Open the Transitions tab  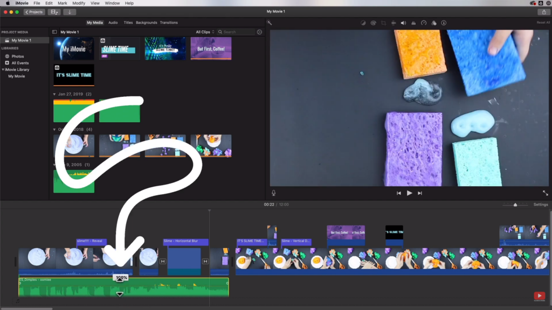[x=169, y=23]
